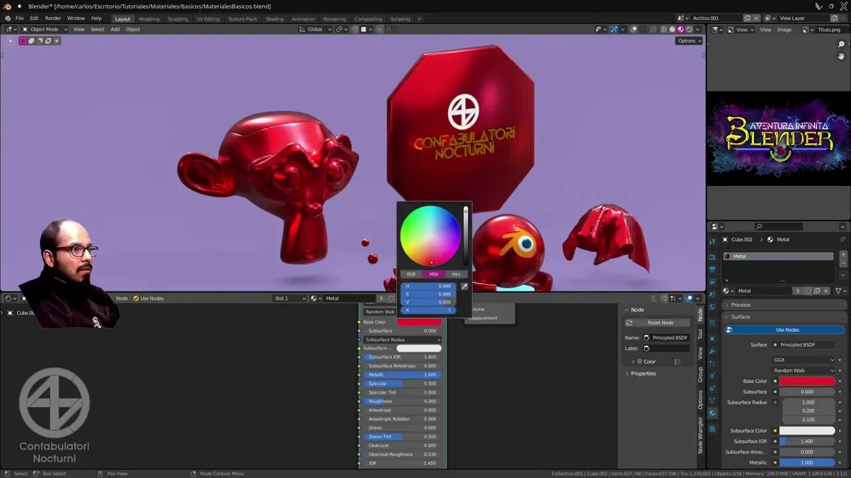Viewport: 851px width, 478px height.
Task: Select the Hex color mode tab
Action: click(456, 274)
